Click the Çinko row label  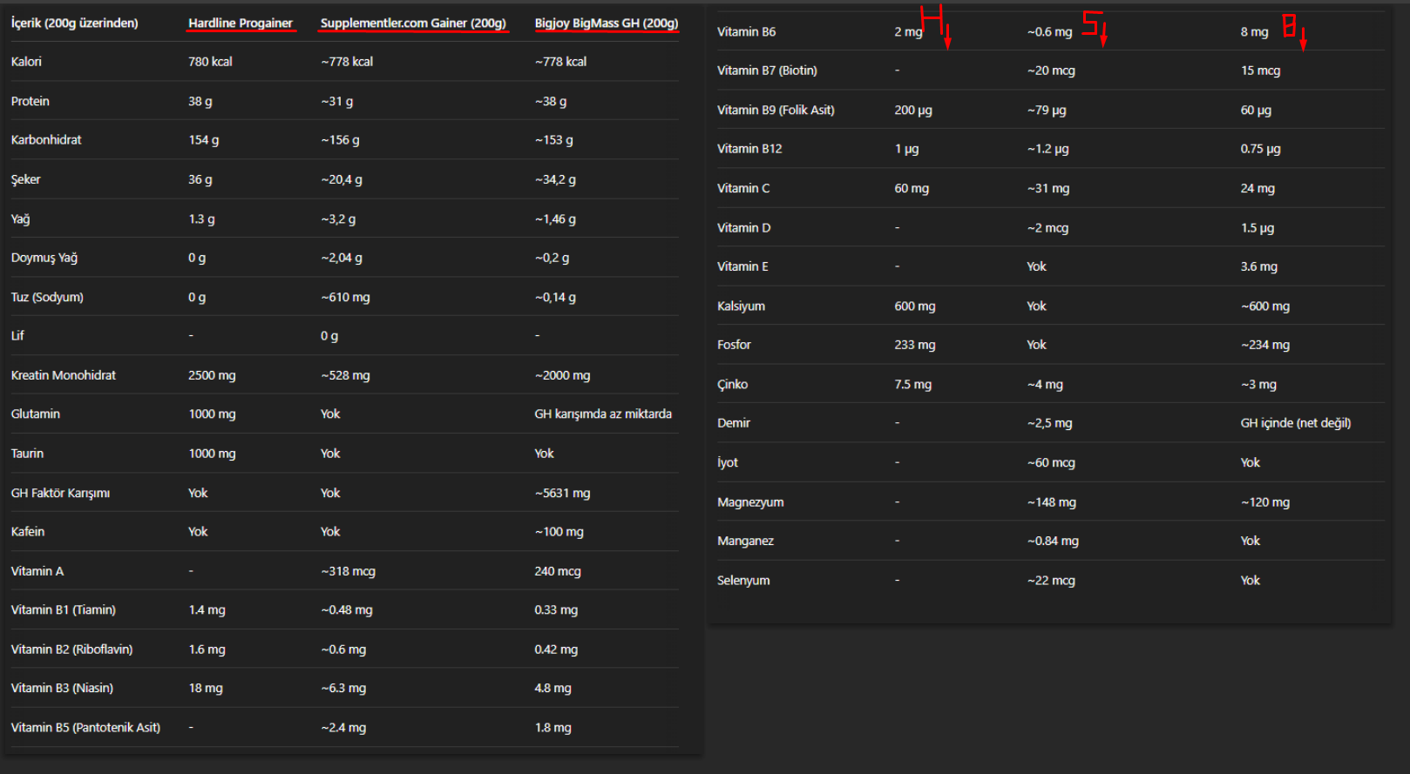pos(733,384)
